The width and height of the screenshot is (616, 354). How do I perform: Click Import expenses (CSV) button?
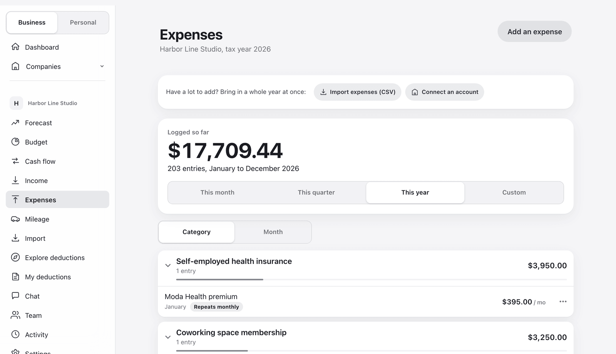tap(357, 92)
